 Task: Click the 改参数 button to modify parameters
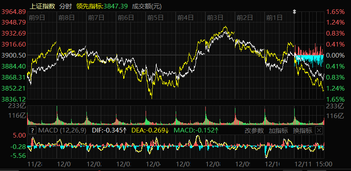click(254, 130)
